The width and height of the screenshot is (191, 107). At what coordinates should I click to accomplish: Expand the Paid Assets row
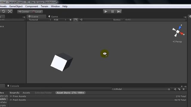coord(11,100)
